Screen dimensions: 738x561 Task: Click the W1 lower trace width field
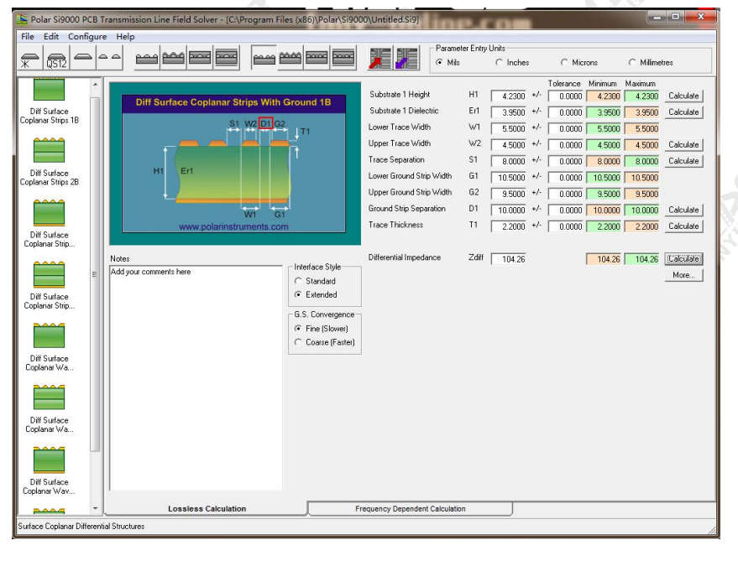[508, 129]
